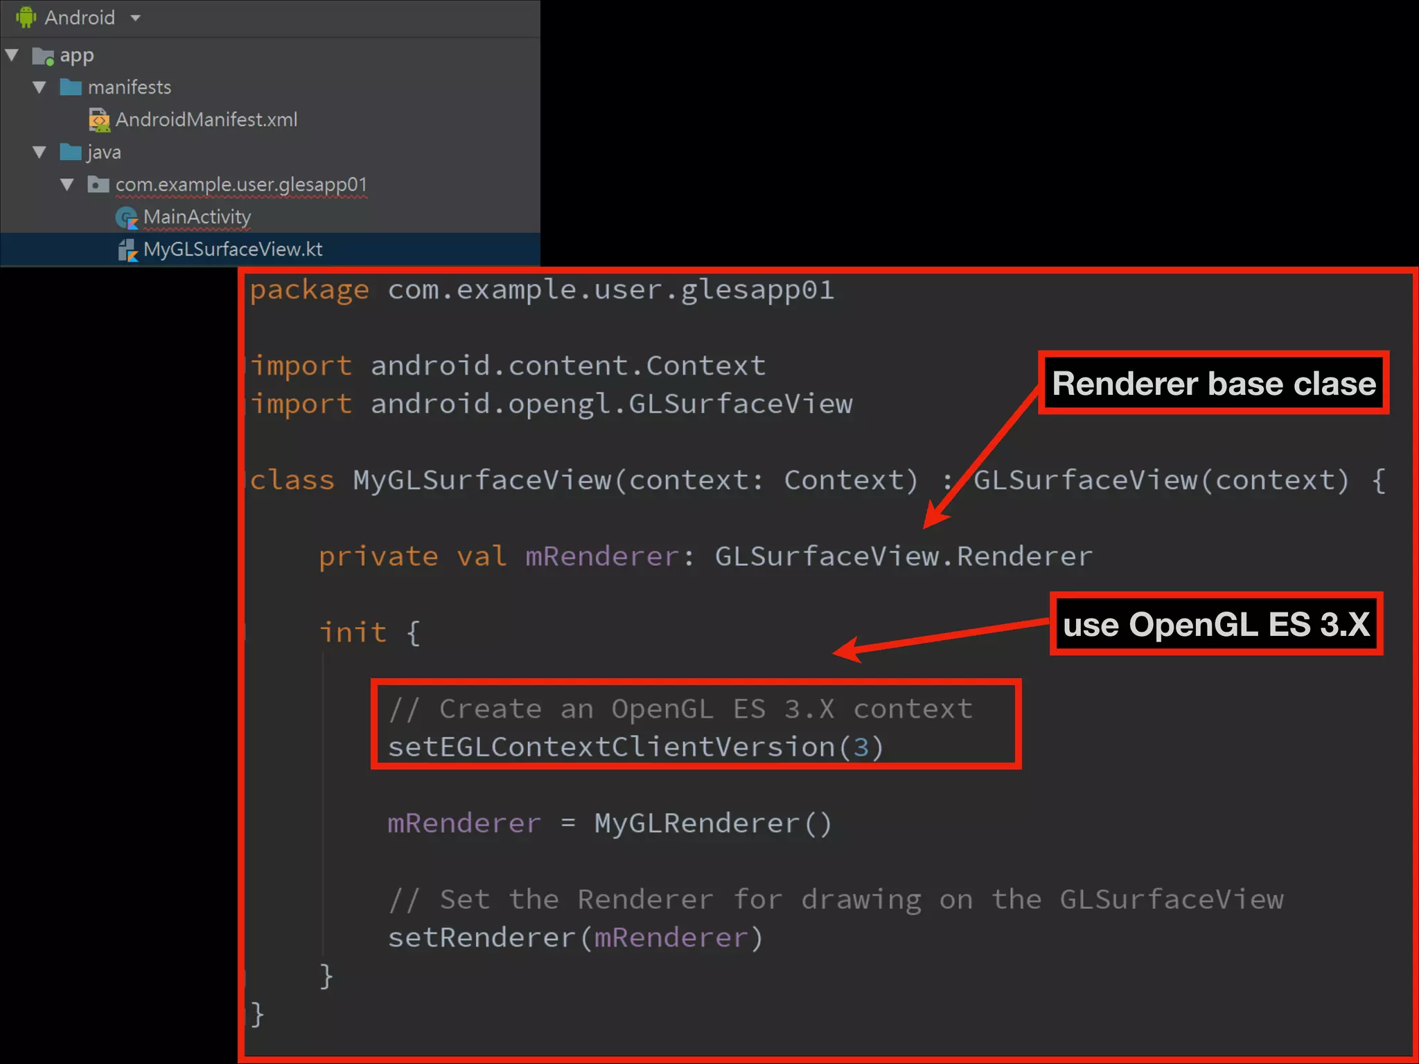The height and width of the screenshot is (1064, 1419).
Task: Click 'MyGLSurfaceView' in the class declaration
Action: pos(483,481)
